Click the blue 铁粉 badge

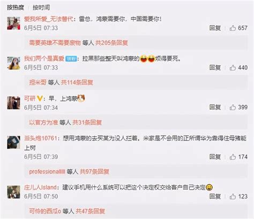click(x=71, y=59)
